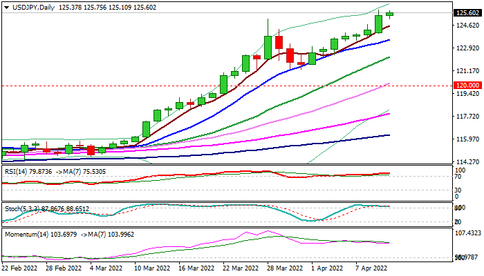
Task: Click the 114.270 price axis label
Action: point(467,162)
